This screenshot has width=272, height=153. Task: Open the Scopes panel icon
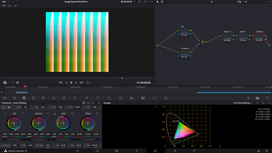tap(257, 98)
